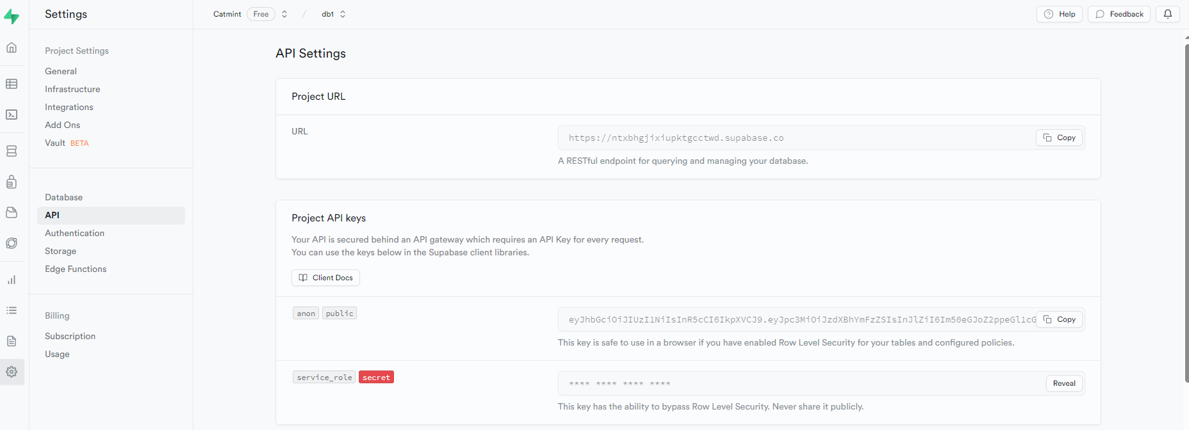1189x430 pixels.
Task: Click the notifications bell icon
Action: tap(1167, 14)
